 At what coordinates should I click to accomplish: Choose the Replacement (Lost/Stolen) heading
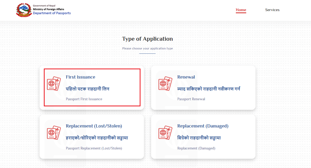click(94, 126)
